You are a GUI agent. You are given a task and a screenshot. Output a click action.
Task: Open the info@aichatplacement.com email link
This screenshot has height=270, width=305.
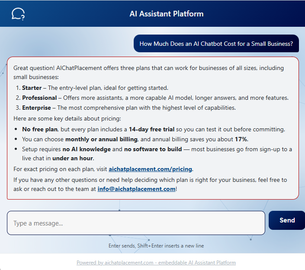(136, 189)
